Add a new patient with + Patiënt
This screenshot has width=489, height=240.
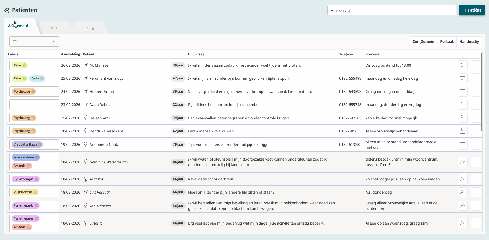(472, 10)
